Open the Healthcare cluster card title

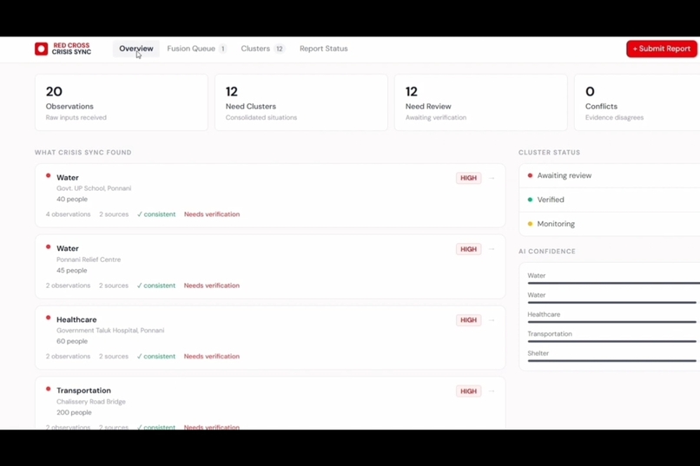[x=76, y=319]
